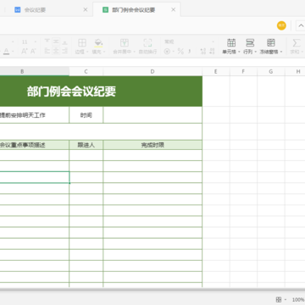Screen dimensions: 305x305
Task: Click the 合并居中 merge and center icon
Action: [x=125, y=43]
